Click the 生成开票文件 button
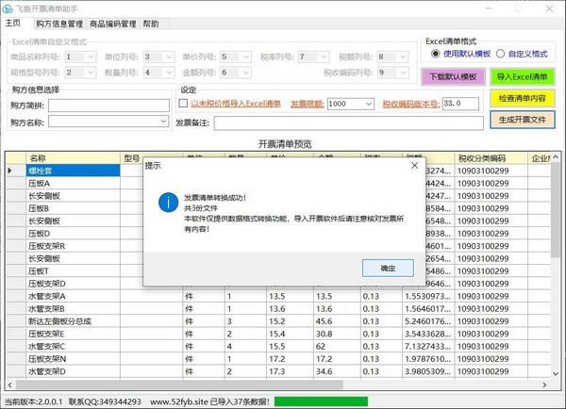Viewport: 566px width, 409px height. coord(522,120)
